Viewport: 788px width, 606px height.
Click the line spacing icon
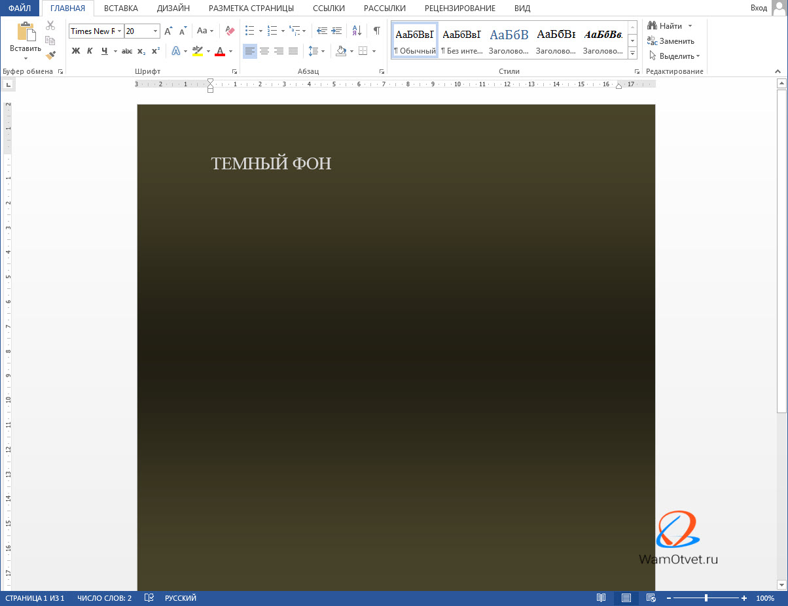pyautogui.click(x=313, y=51)
